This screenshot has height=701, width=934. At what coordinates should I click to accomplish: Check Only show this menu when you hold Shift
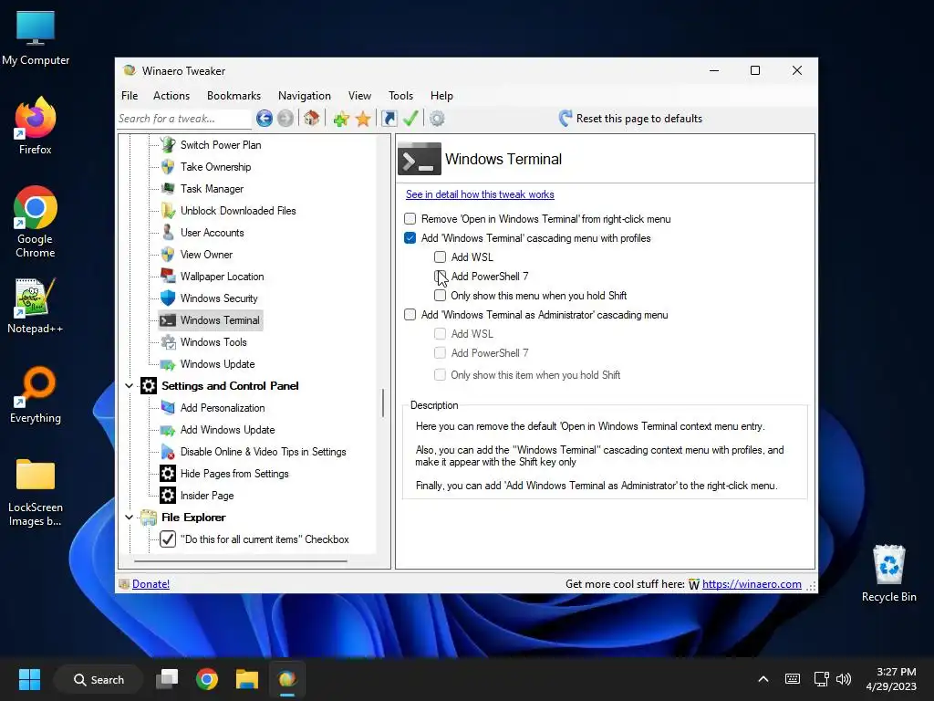pyautogui.click(x=441, y=296)
